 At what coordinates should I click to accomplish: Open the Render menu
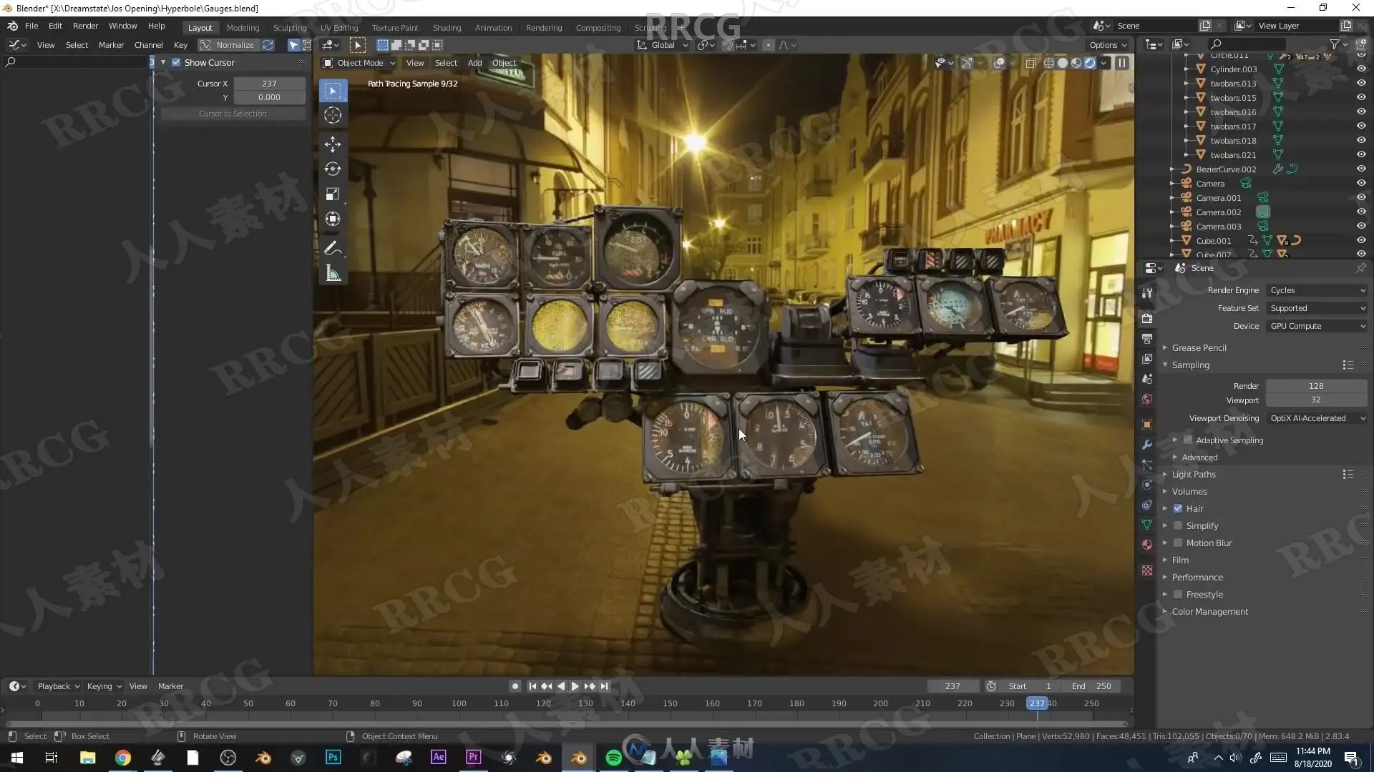pos(85,26)
